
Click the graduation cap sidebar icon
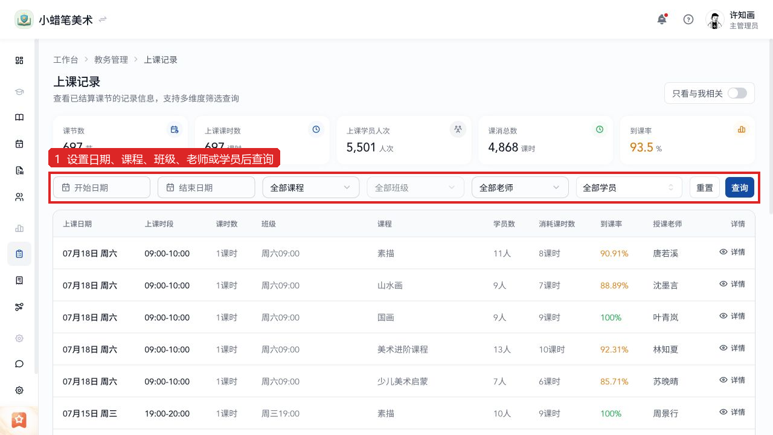coord(19,92)
